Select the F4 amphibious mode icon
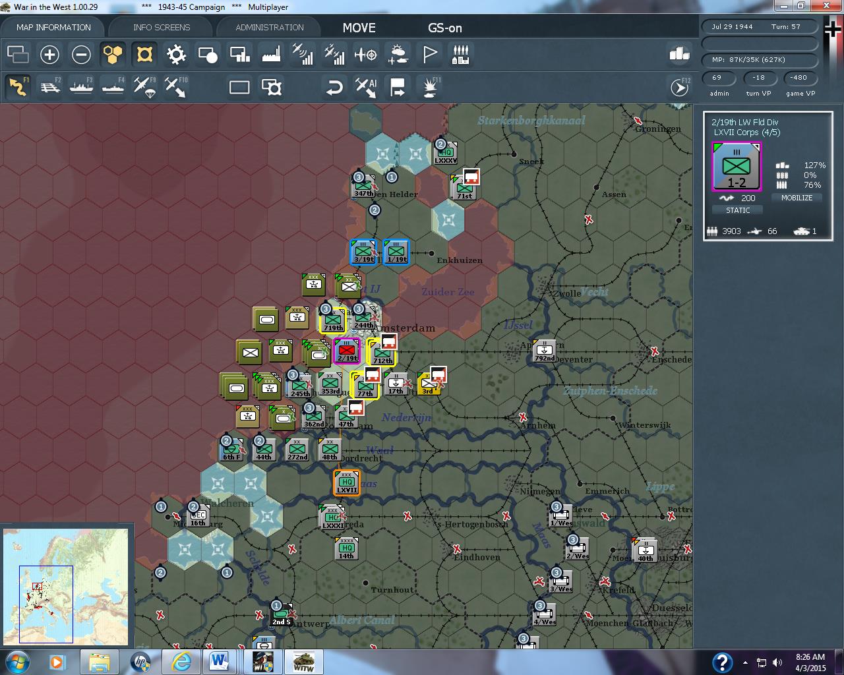Image resolution: width=844 pixels, height=675 pixels. pyautogui.click(x=113, y=87)
